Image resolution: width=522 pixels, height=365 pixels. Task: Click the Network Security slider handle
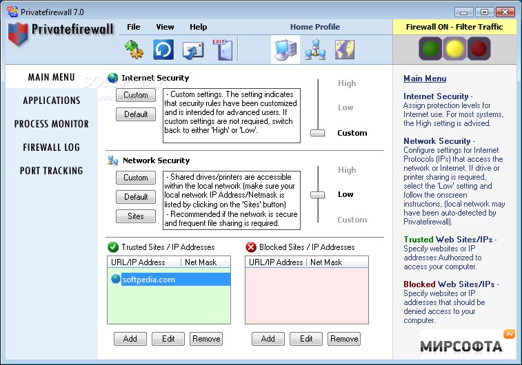point(318,195)
